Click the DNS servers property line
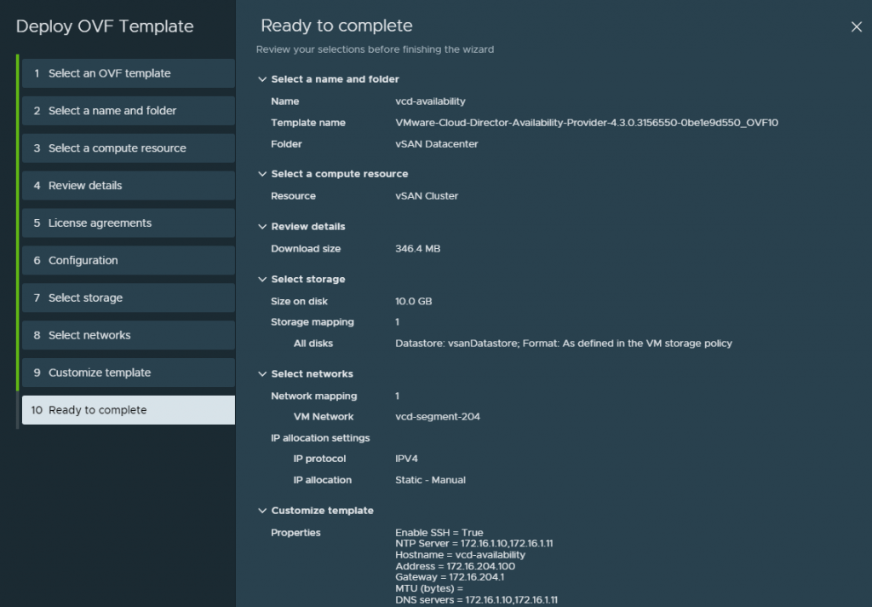Screen dimensions: 872x607 476,600
